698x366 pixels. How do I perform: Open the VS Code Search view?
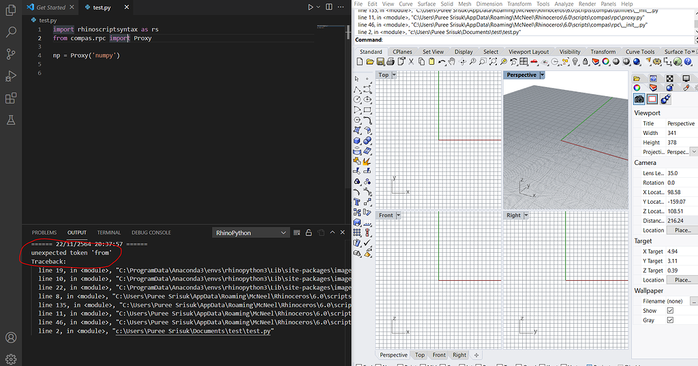tap(11, 31)
